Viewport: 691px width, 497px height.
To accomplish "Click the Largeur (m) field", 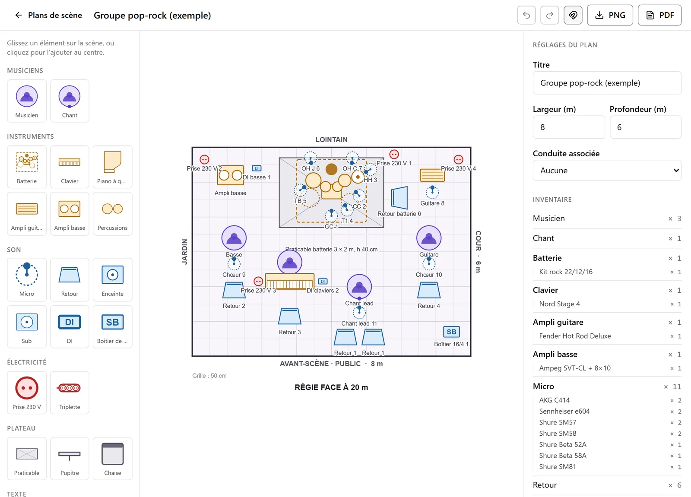I will [x=568, y=127].
